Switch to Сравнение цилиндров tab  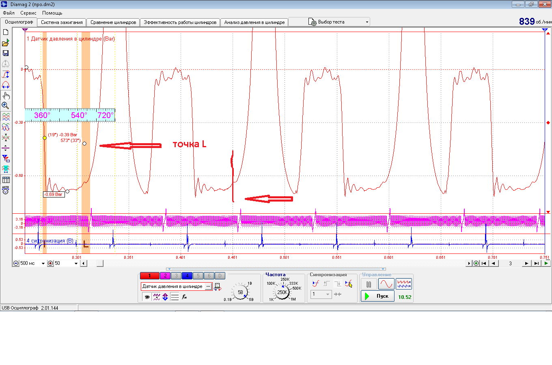tap(113, 22)
